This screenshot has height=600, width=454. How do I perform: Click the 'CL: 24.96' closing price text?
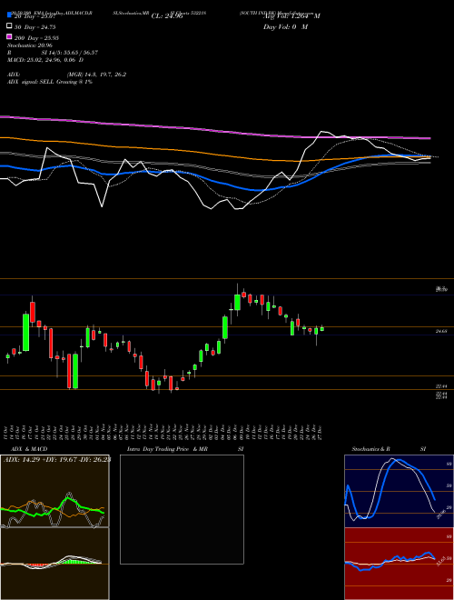point(167,16)
